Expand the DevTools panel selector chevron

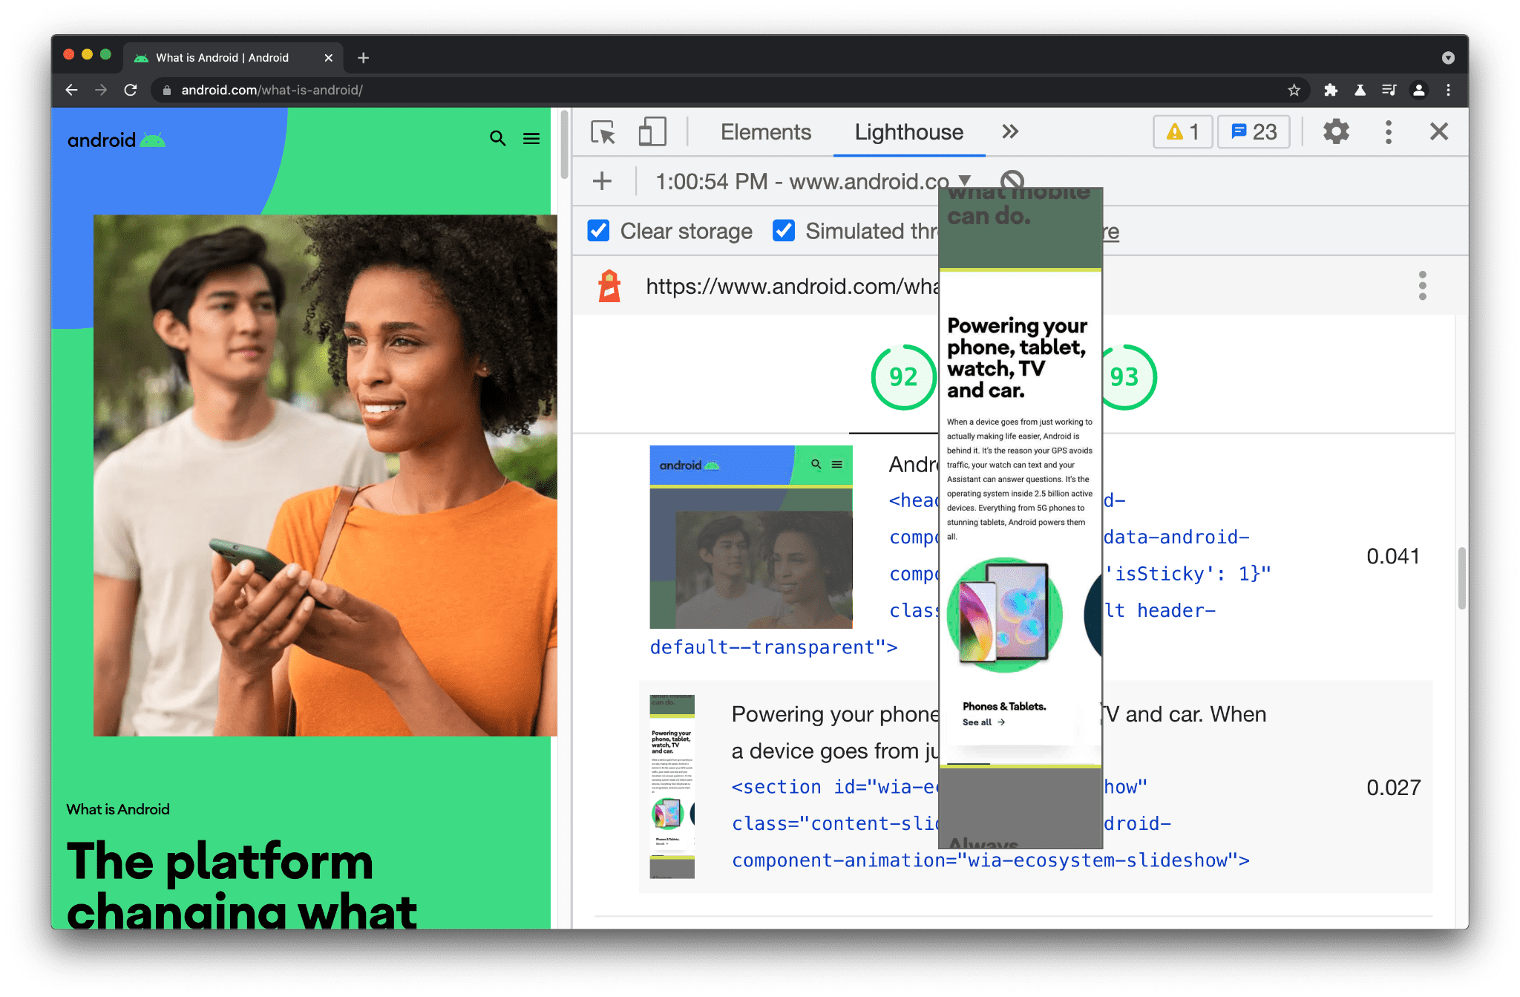pos(1011,130)
